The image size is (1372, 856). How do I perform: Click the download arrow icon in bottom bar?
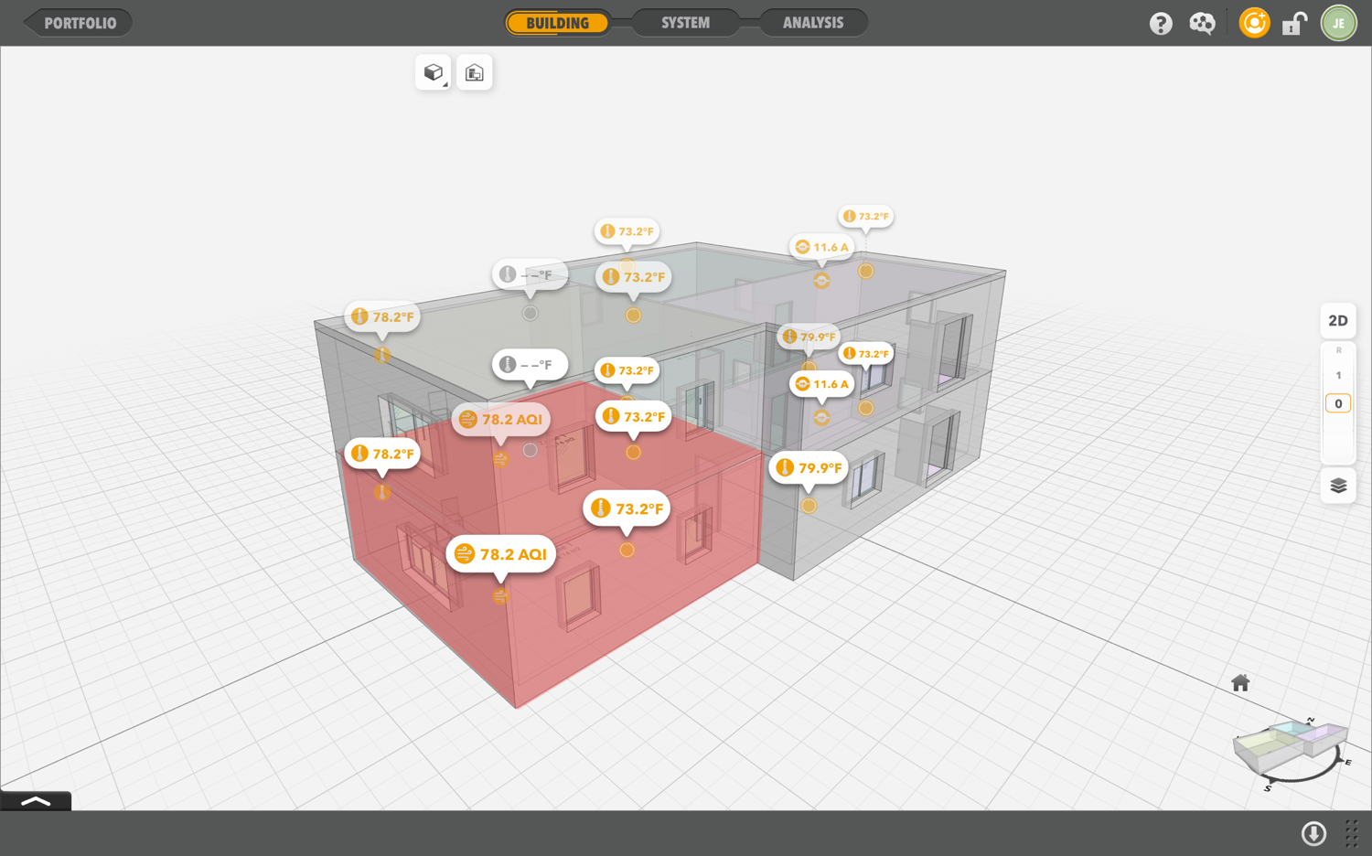point(1313,833)
